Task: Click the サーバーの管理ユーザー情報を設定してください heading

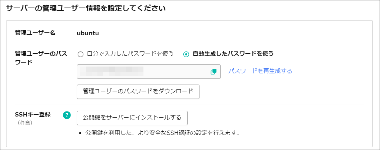Action: (x=86, y=9)
